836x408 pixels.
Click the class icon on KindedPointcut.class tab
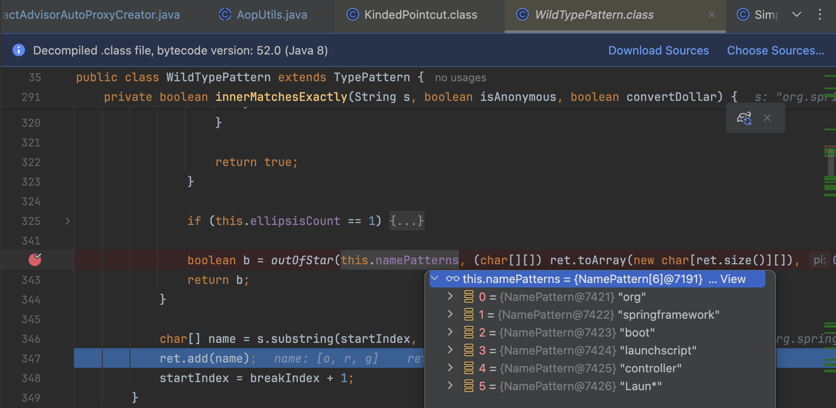click(x=353, y=15)
